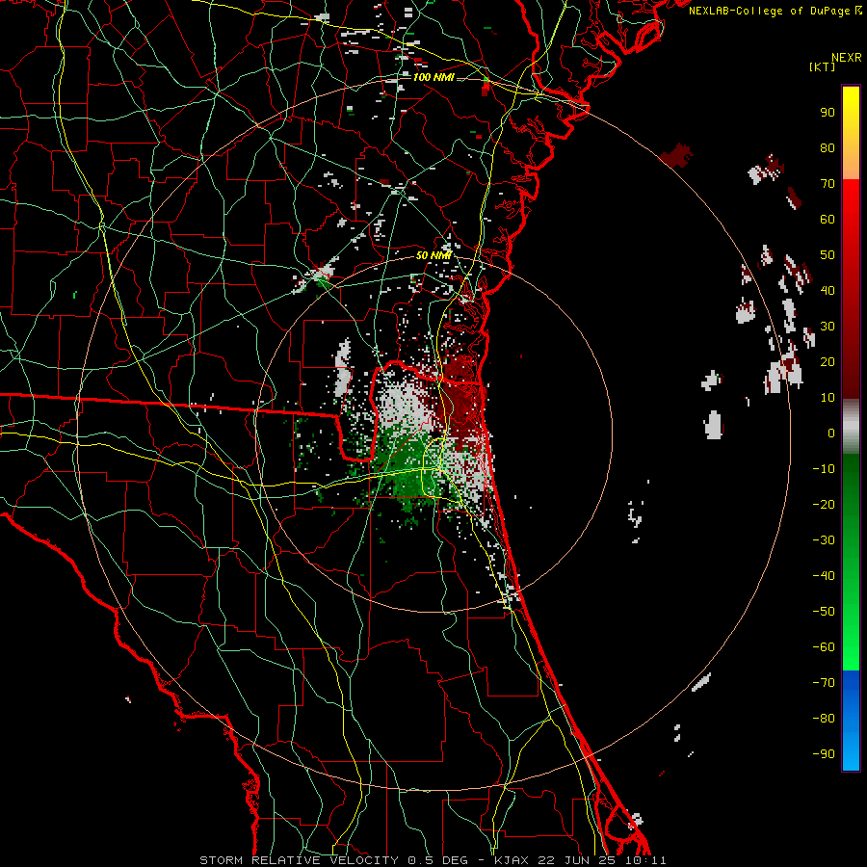Select the 20 value on the velocity scale
The width and height of the screenshot is (867, 867).
[x=828, y=362]
